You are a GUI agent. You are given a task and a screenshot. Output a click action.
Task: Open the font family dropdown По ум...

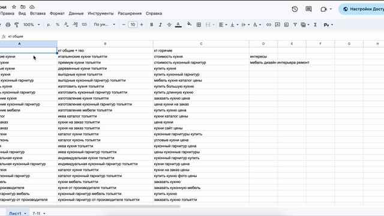point(104,25)
